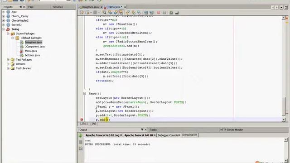Expand the ServerSJ project node

(4, 25)
